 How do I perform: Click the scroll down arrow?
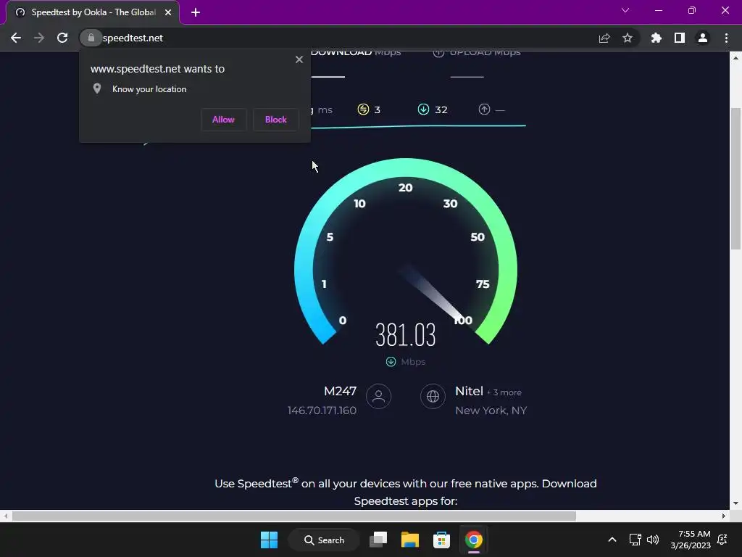[735, 503]
